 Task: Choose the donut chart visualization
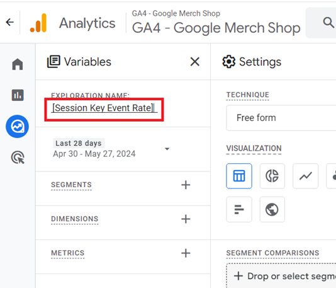click(272, 176)
